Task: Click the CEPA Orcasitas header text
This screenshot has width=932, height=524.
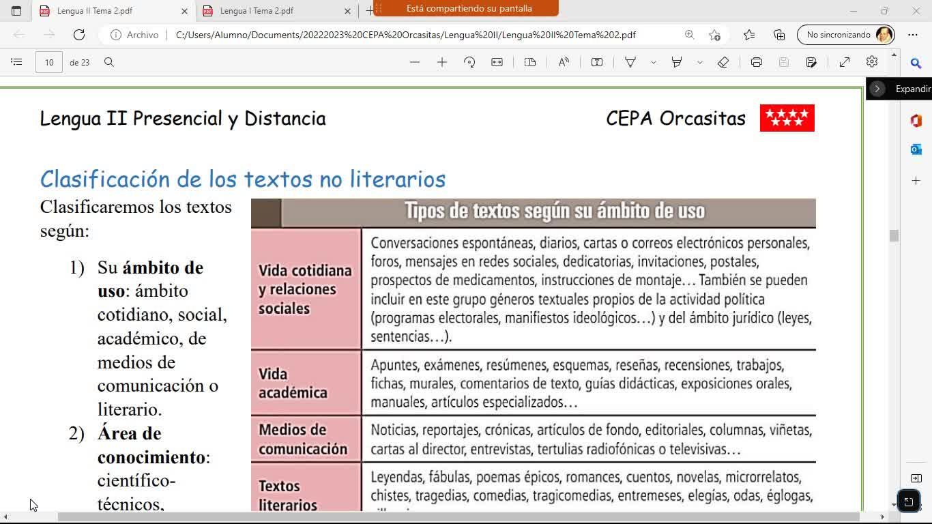Action: [x=675, y=118]
